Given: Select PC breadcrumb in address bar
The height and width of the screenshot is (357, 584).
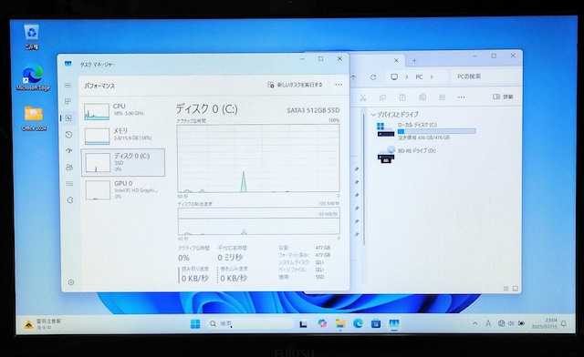Looking at the screenshot, I should 419,77.
